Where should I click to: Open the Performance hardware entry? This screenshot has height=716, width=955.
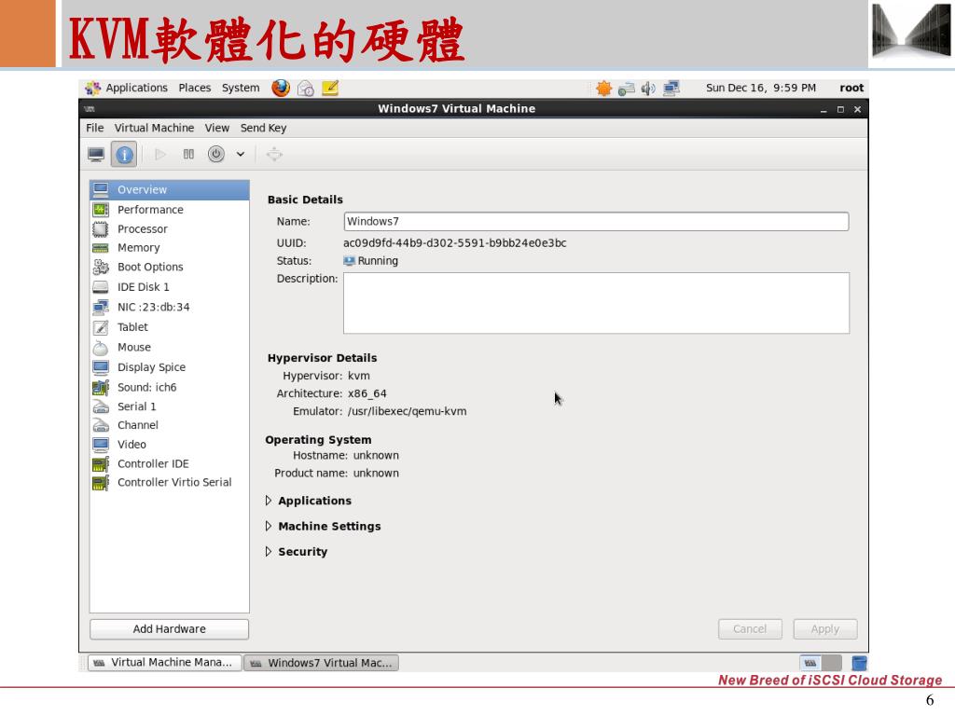click(x=170, y=210)
